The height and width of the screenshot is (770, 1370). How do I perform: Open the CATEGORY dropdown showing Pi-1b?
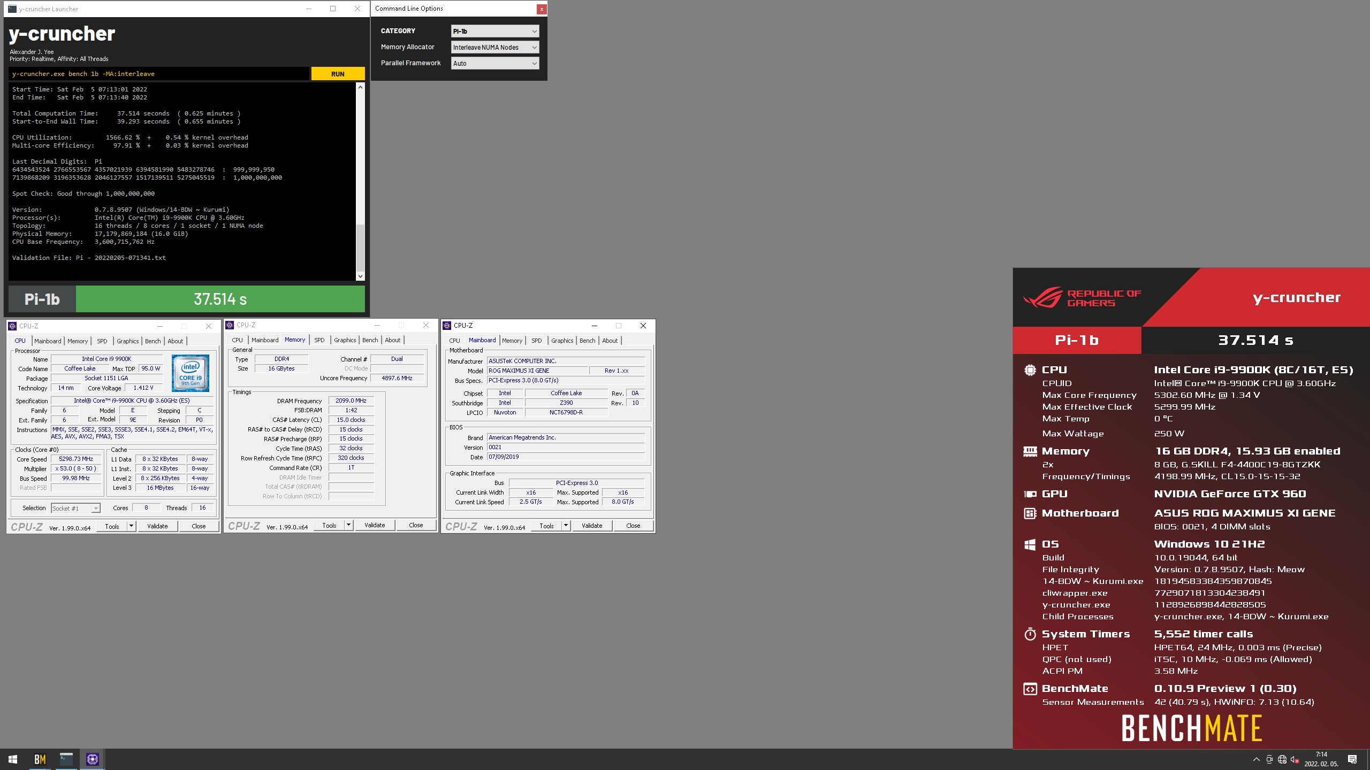coord(494,31)
